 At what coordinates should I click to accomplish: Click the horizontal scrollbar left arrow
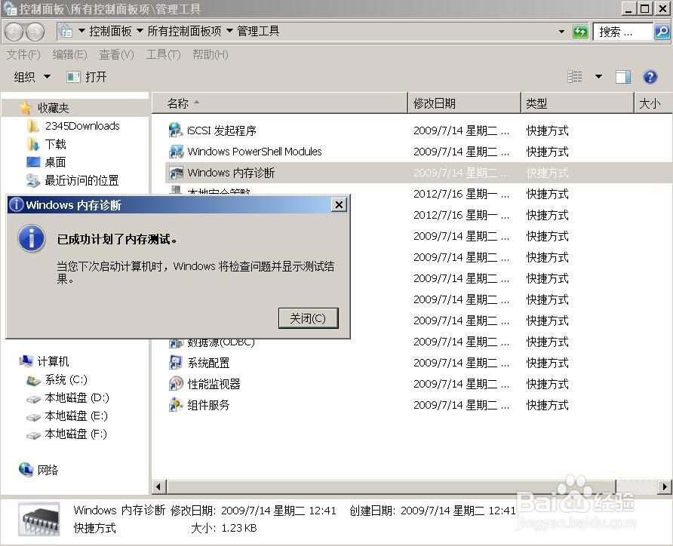point(158,486)
